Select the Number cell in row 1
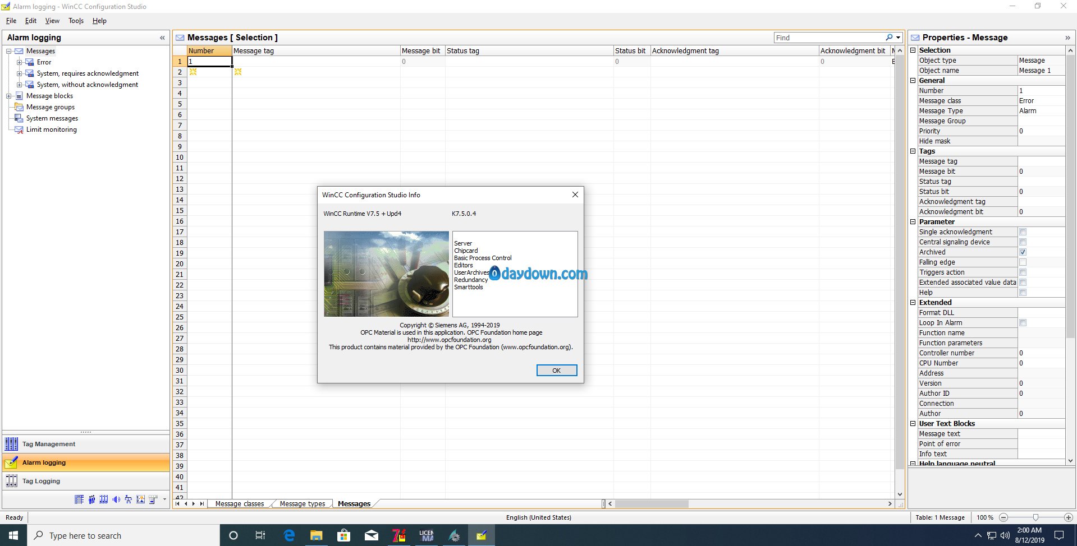 click(209, 62)
